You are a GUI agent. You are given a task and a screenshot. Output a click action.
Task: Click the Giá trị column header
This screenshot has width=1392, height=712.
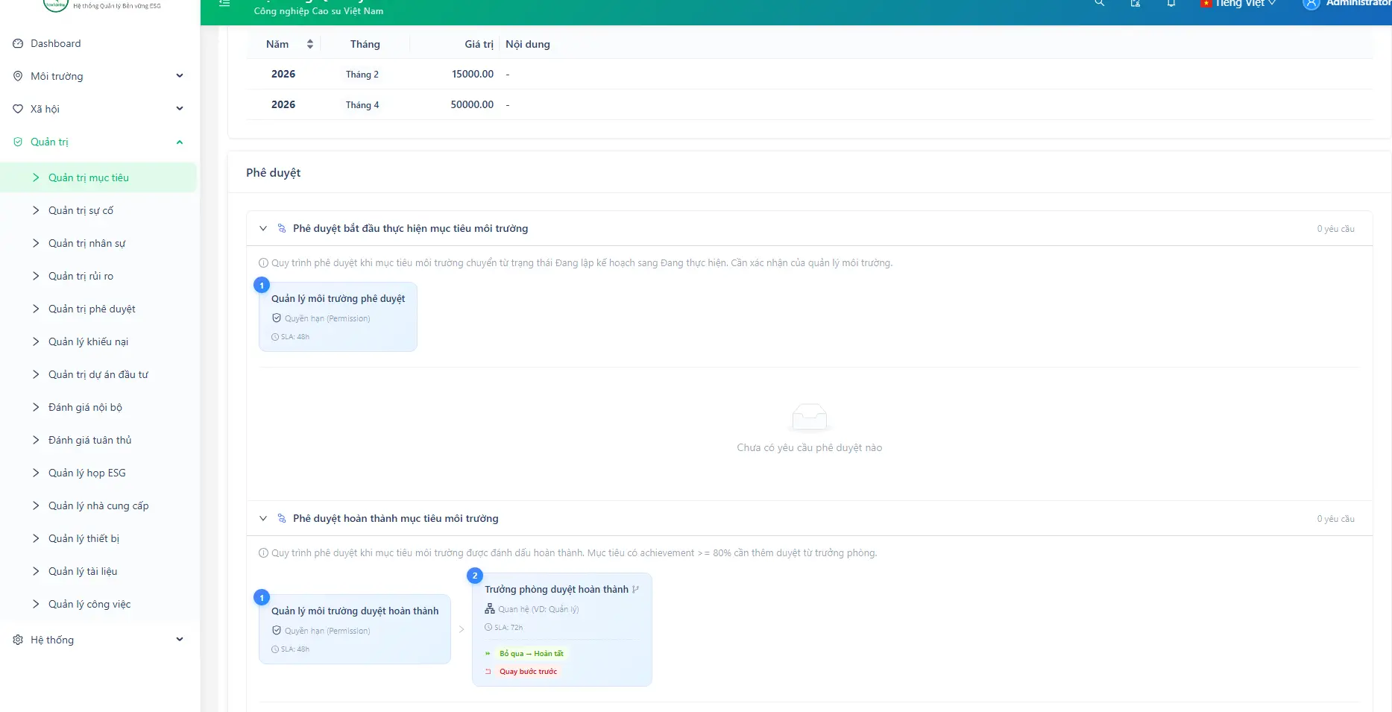pyautogui.click(x=479, y=44)
